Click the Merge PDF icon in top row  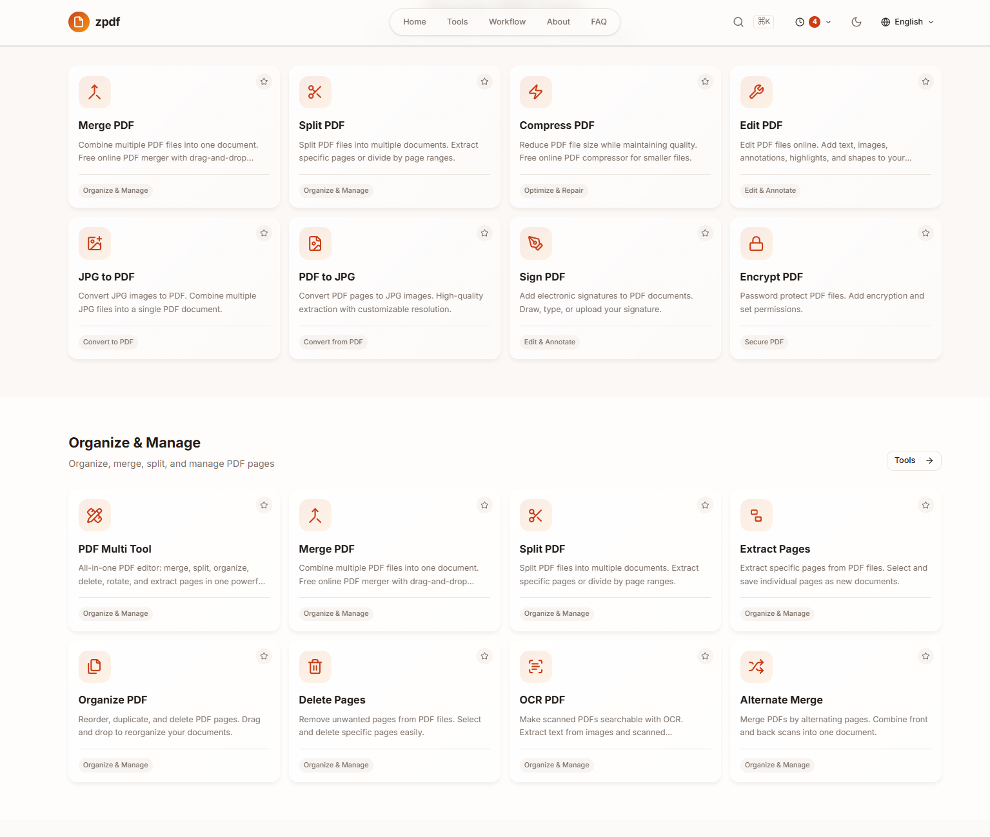click(95, 92)
